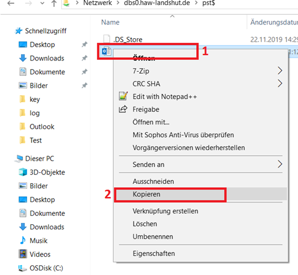298x275 pixels.
Task: Click the Edit with Notepad++ icon
Action: click(x=123, y=96)
